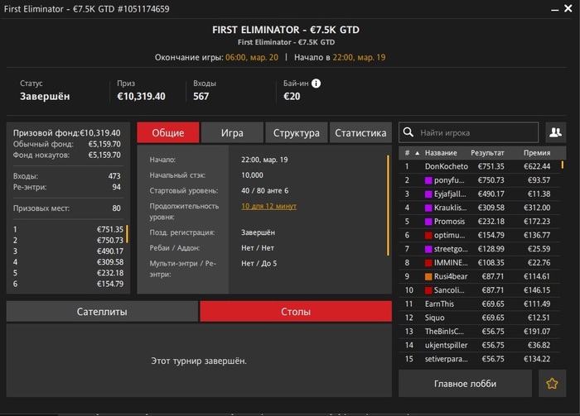Click red flag next to IMMINE...
This screenshot has width=580, height=416.
428,263
